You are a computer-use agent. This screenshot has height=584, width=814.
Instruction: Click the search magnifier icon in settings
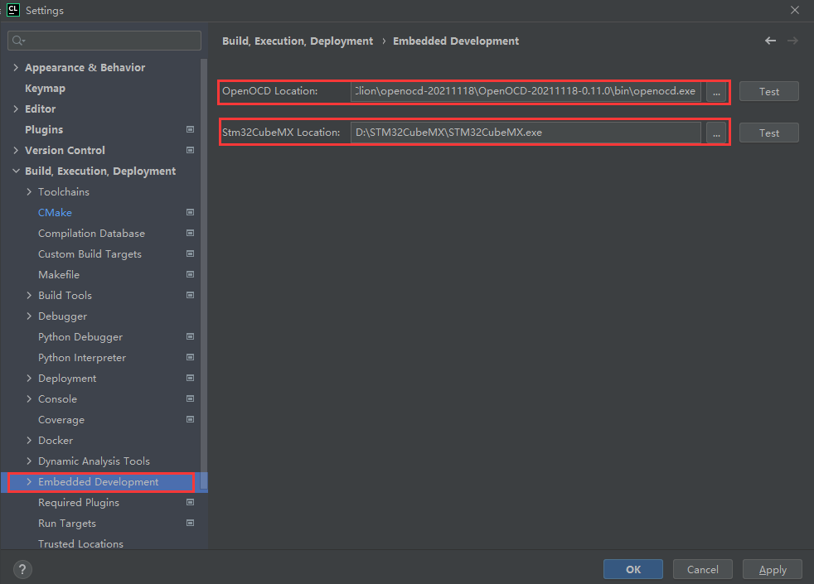click(18, 41)
